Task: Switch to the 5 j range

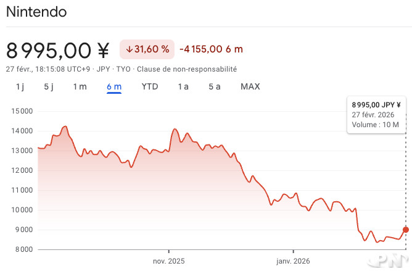Action: point(49,86)
